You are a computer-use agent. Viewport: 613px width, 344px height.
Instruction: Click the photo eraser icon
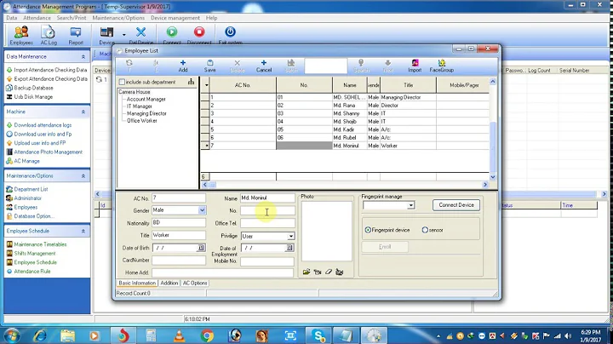coord(329,272)
